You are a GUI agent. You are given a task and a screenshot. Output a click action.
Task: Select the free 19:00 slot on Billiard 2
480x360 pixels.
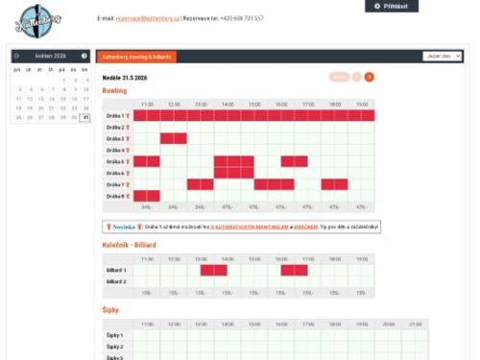(x=354, y=281)
